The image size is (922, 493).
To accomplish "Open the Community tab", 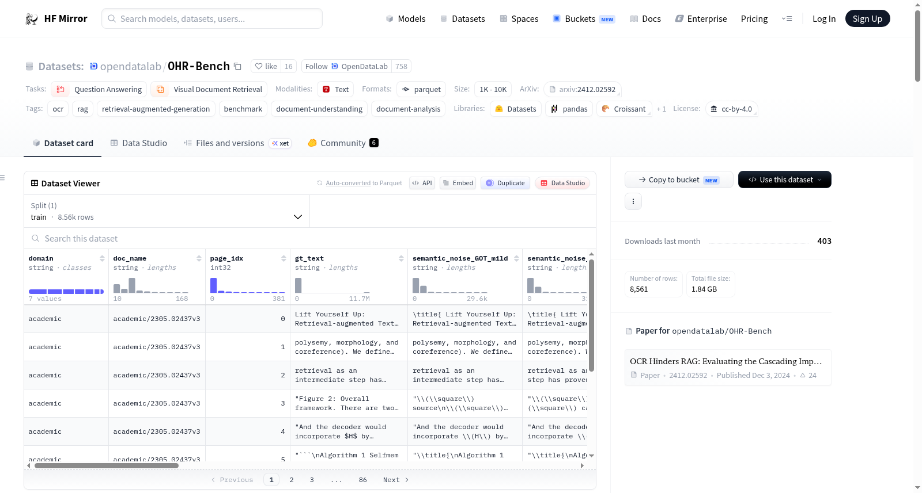I will [x=343, y=143].
